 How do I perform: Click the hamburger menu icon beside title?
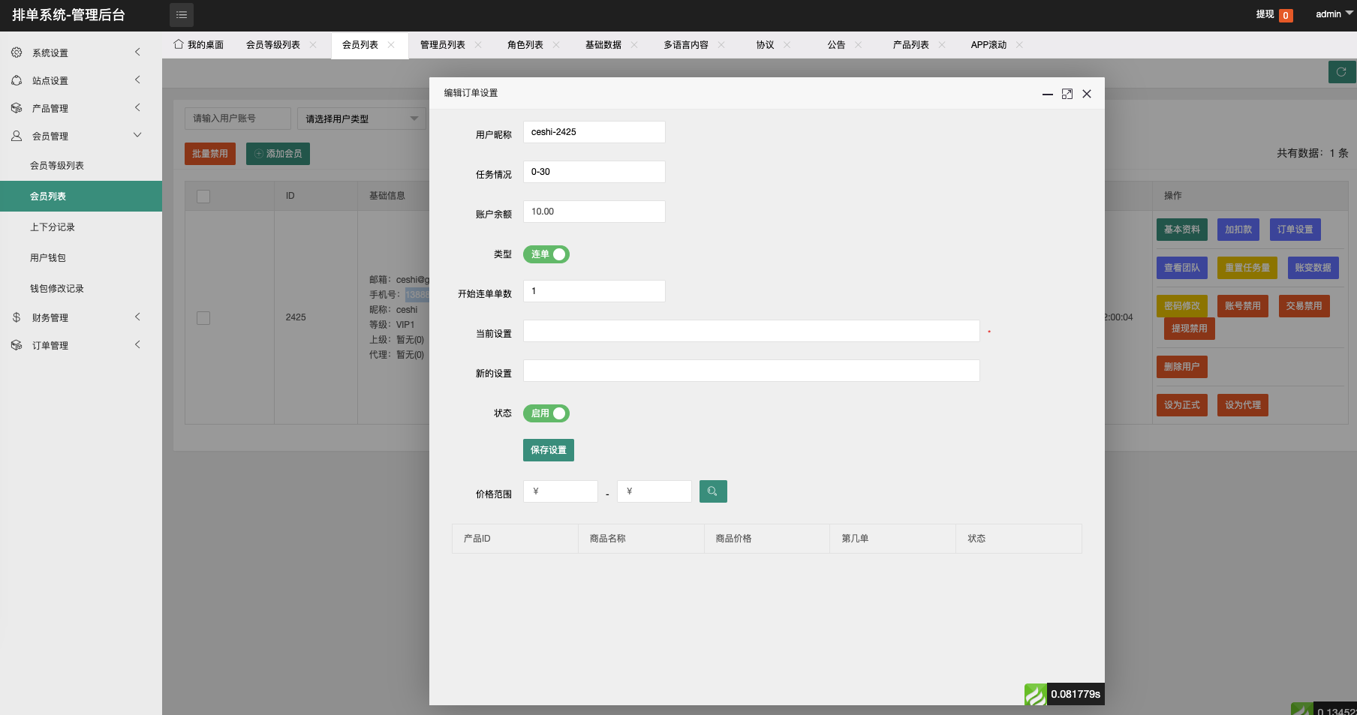click(x=181, y=14)
